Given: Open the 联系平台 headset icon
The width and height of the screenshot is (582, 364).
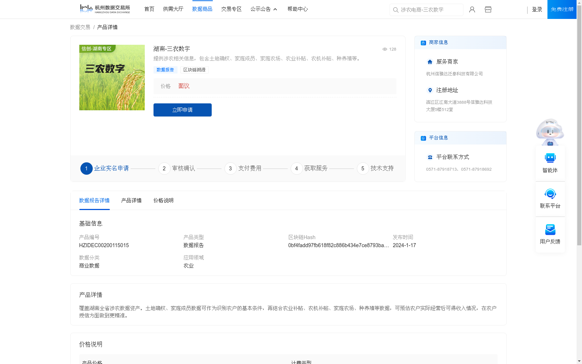Looking at the screenshot, I should tap(550, 194).
